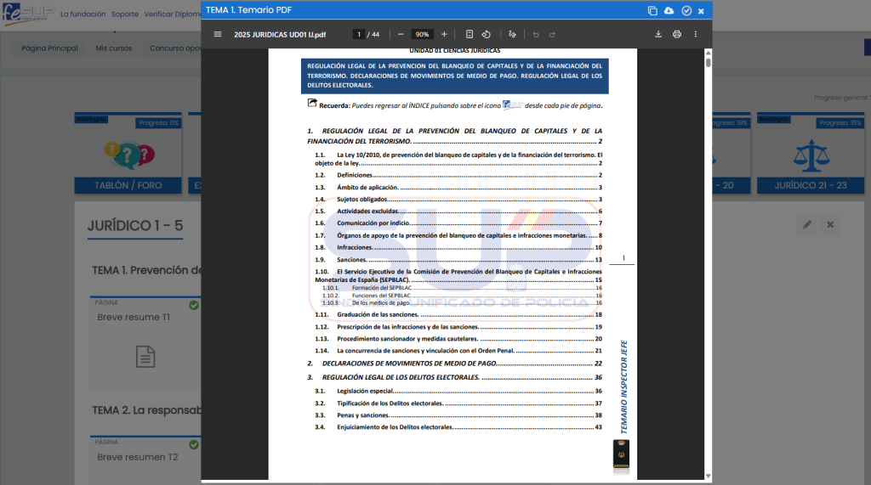The height and width of the screenshot is (485, 871).
Task: Download the 2025 JURIDICAS PDF file
Action: click(x=658, y=34)
